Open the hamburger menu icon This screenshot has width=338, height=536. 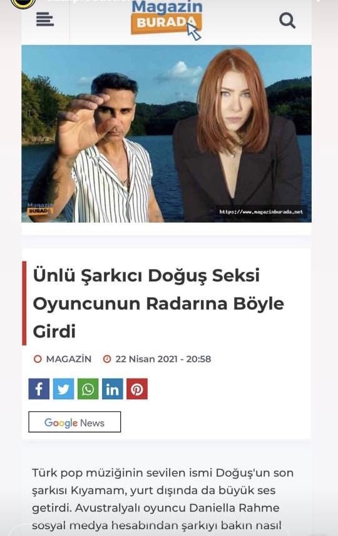(45, 19)
